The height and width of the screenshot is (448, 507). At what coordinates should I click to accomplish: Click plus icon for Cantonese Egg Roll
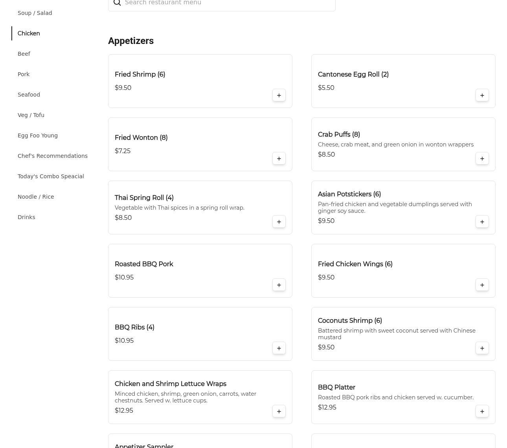[x=482, y=95]
